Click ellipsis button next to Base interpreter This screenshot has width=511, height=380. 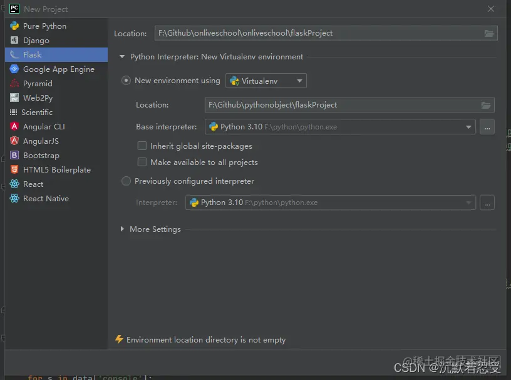tap(487, 127)
